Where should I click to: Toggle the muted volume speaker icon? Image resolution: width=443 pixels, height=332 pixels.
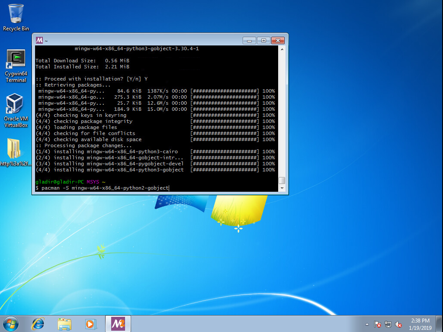click(398, 324)
